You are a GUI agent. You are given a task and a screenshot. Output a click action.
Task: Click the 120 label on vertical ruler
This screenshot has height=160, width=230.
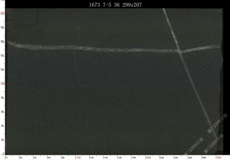2,69
